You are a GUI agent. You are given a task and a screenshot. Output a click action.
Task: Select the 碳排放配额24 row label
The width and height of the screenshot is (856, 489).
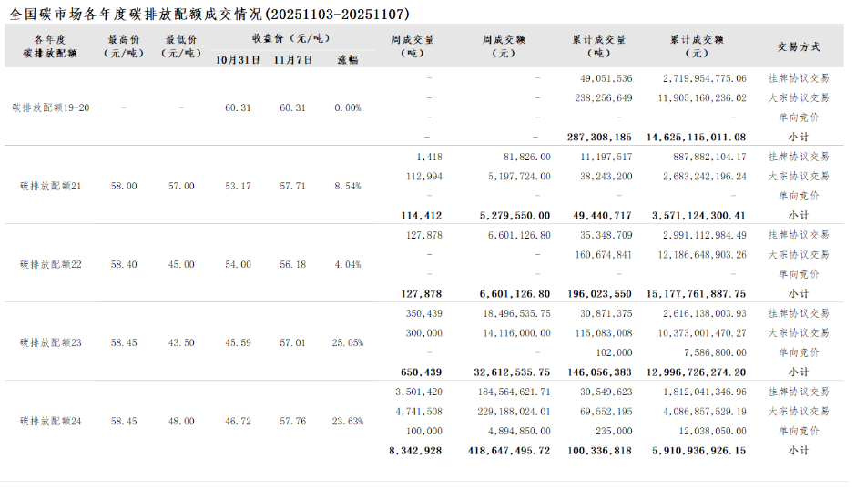(x=50, y=422)
